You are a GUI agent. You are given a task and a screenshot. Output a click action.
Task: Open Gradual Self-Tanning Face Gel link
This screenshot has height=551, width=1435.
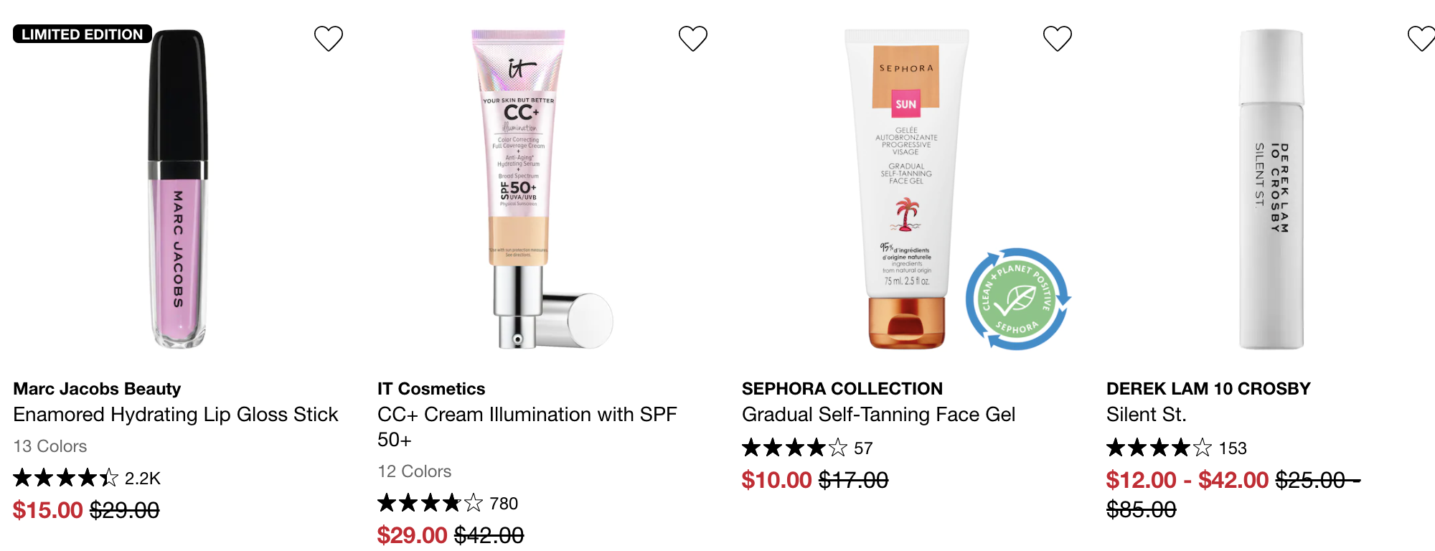pyautogui.click(x=878, y=415)
